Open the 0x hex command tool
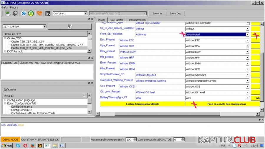The width and height of the screenshot is (265, 149). (48, 13)
